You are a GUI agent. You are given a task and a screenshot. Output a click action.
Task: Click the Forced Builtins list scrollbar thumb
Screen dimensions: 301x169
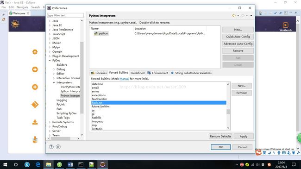(x=228, y=112)
